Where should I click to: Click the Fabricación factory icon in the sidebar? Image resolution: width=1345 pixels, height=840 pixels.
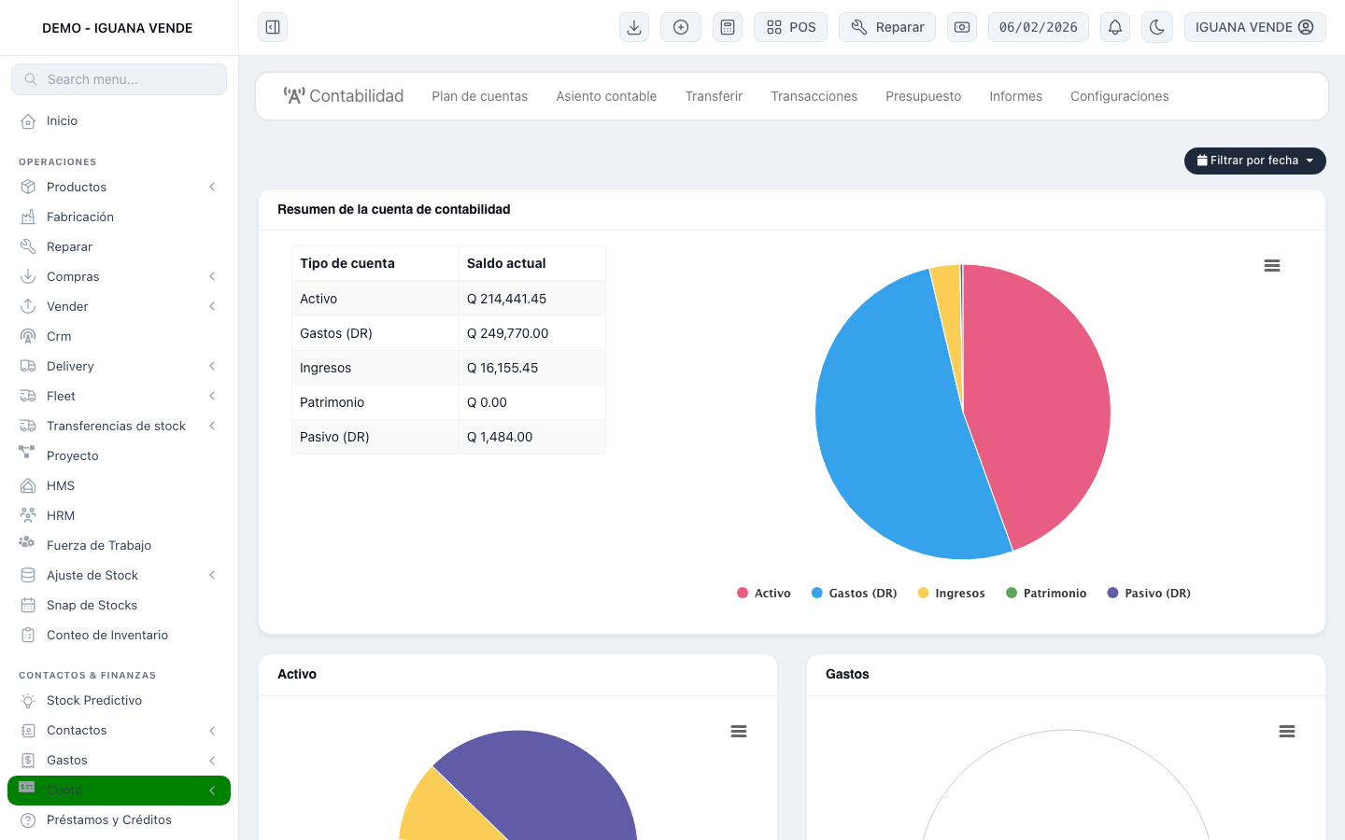tap(28, 217)
